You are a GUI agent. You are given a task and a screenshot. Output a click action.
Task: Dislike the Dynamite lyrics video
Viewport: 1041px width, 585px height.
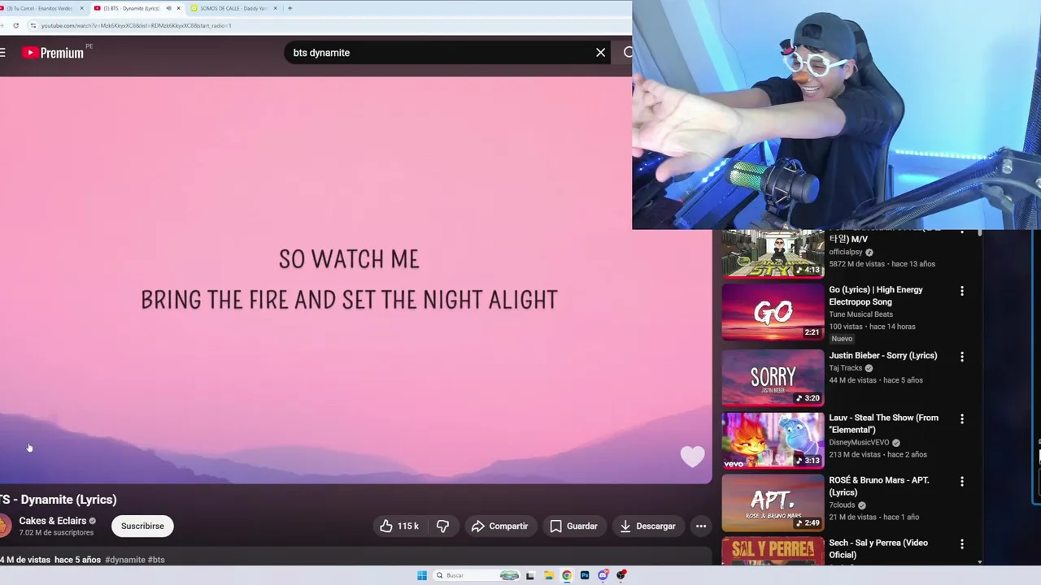click(x=442, y=526)
